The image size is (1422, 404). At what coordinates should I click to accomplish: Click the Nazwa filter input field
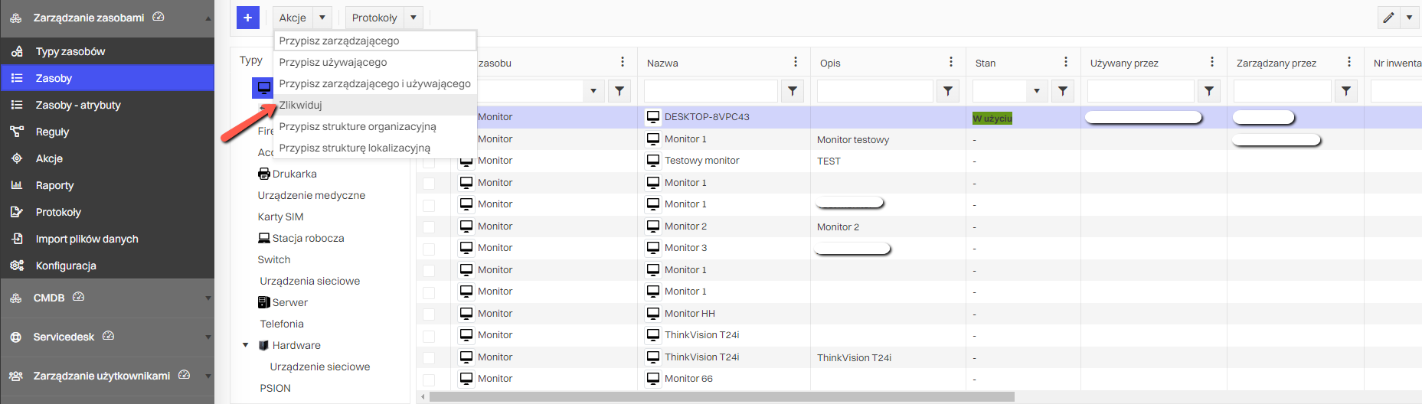(711, 91)
